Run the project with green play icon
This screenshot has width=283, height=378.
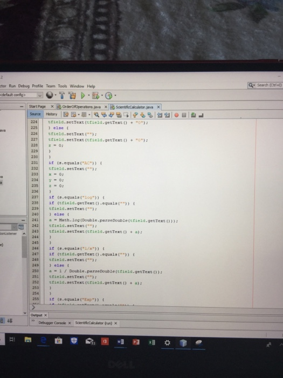click(83, 96)
